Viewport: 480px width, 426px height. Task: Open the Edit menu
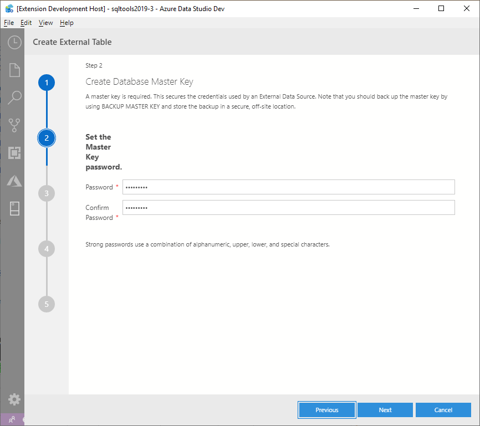(x=26, y=23)
